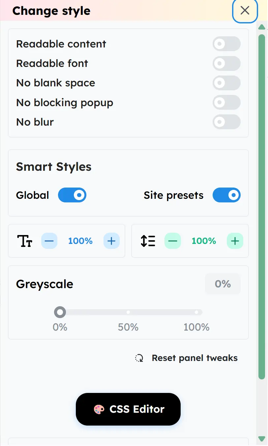Increase font size with the plus button
Image resolution: width=268 pixels, height=446 pixels.
point(111,241)
